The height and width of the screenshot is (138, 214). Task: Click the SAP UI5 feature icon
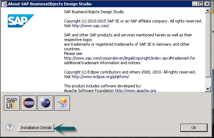[12, 103]
